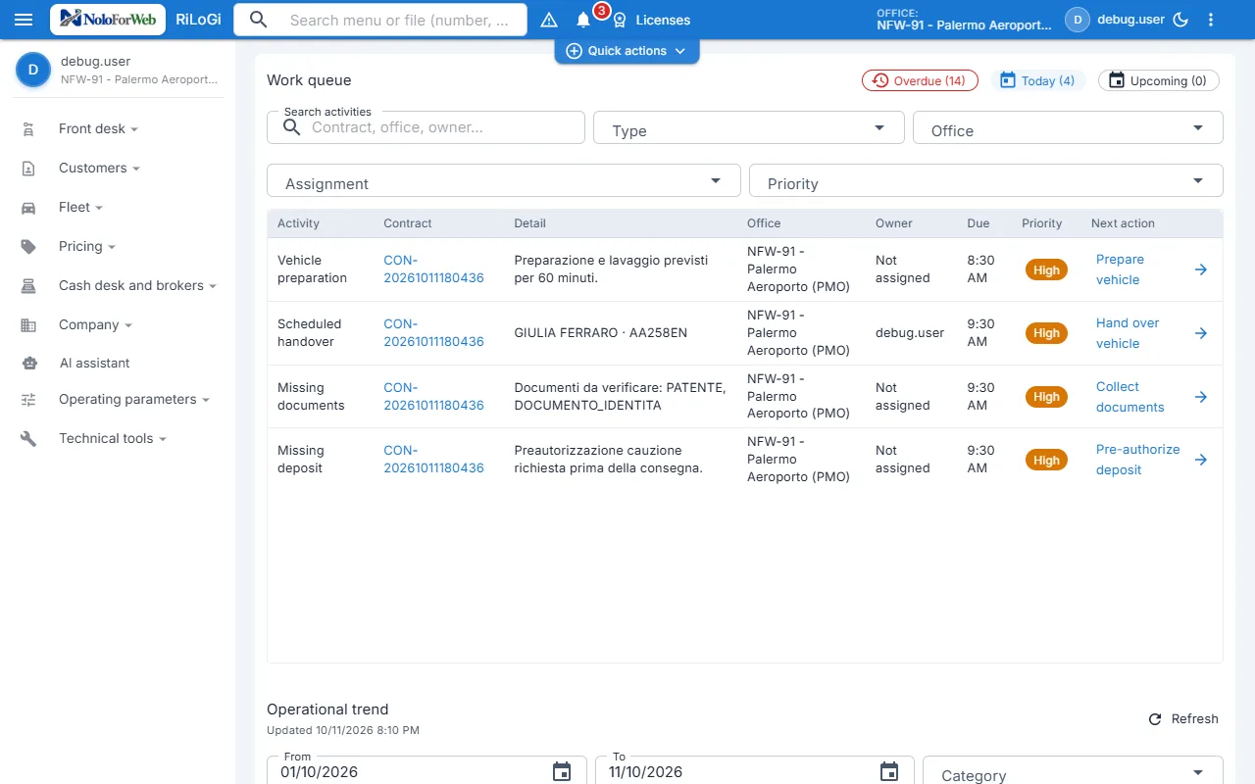Open the notifications bell with 3 alerts
The image size is (1255, 784).
583,20
